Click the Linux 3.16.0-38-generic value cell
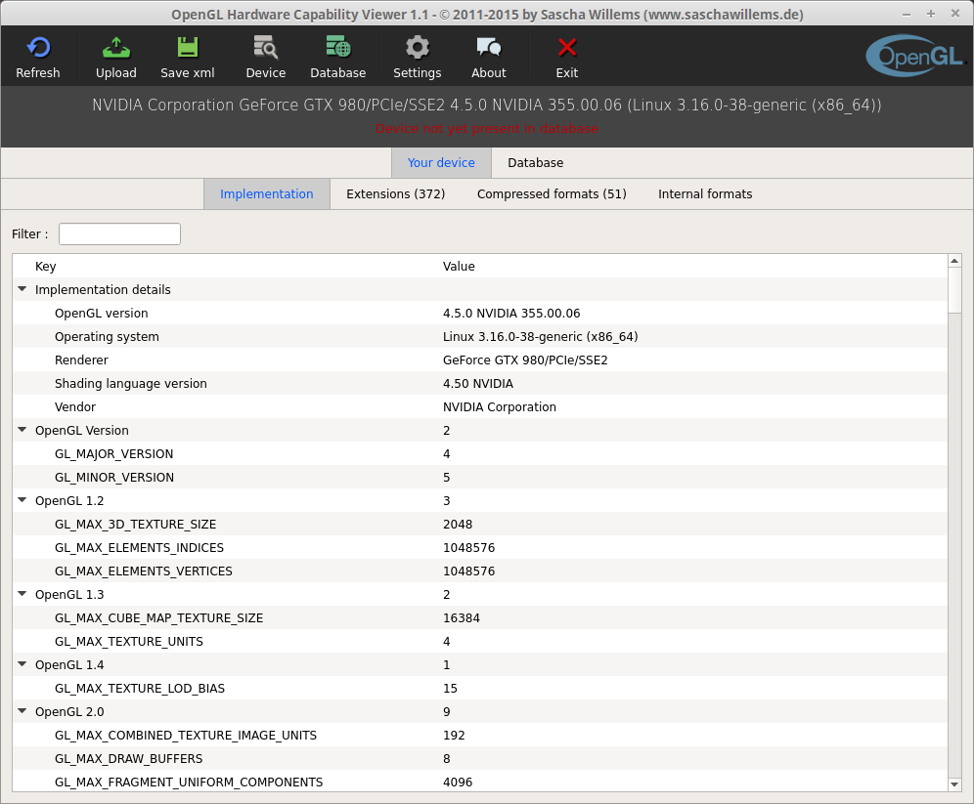 pyautogui.click(x=540, y=336)
